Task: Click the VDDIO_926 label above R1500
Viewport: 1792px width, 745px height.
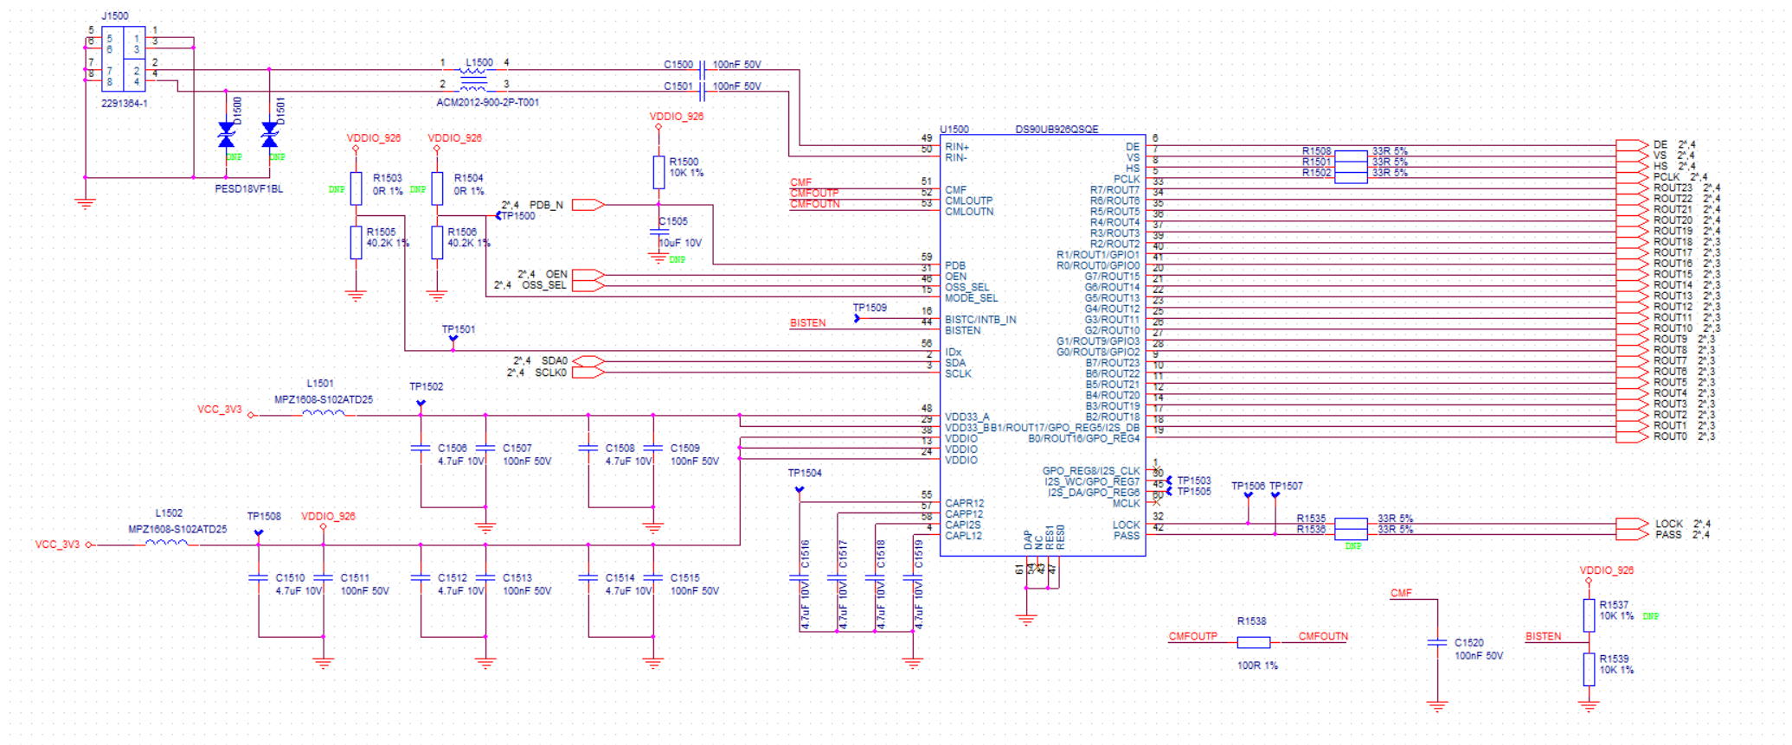Action: [677, 117]
